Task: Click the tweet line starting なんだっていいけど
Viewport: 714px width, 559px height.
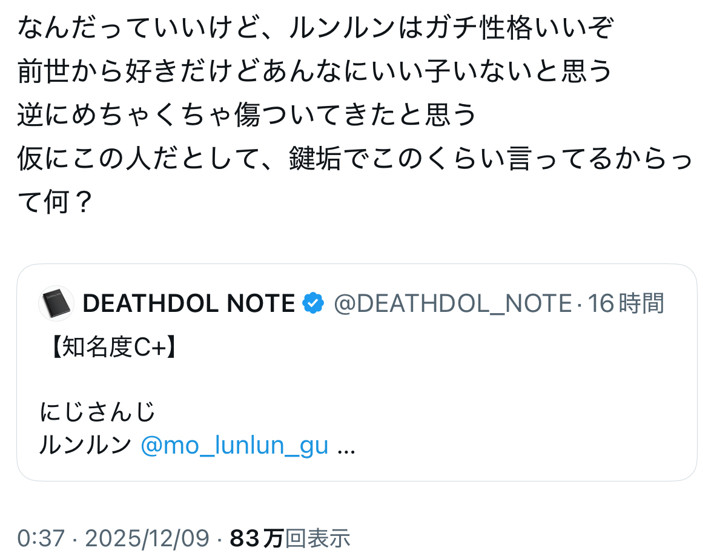Action: coord(315,28)
